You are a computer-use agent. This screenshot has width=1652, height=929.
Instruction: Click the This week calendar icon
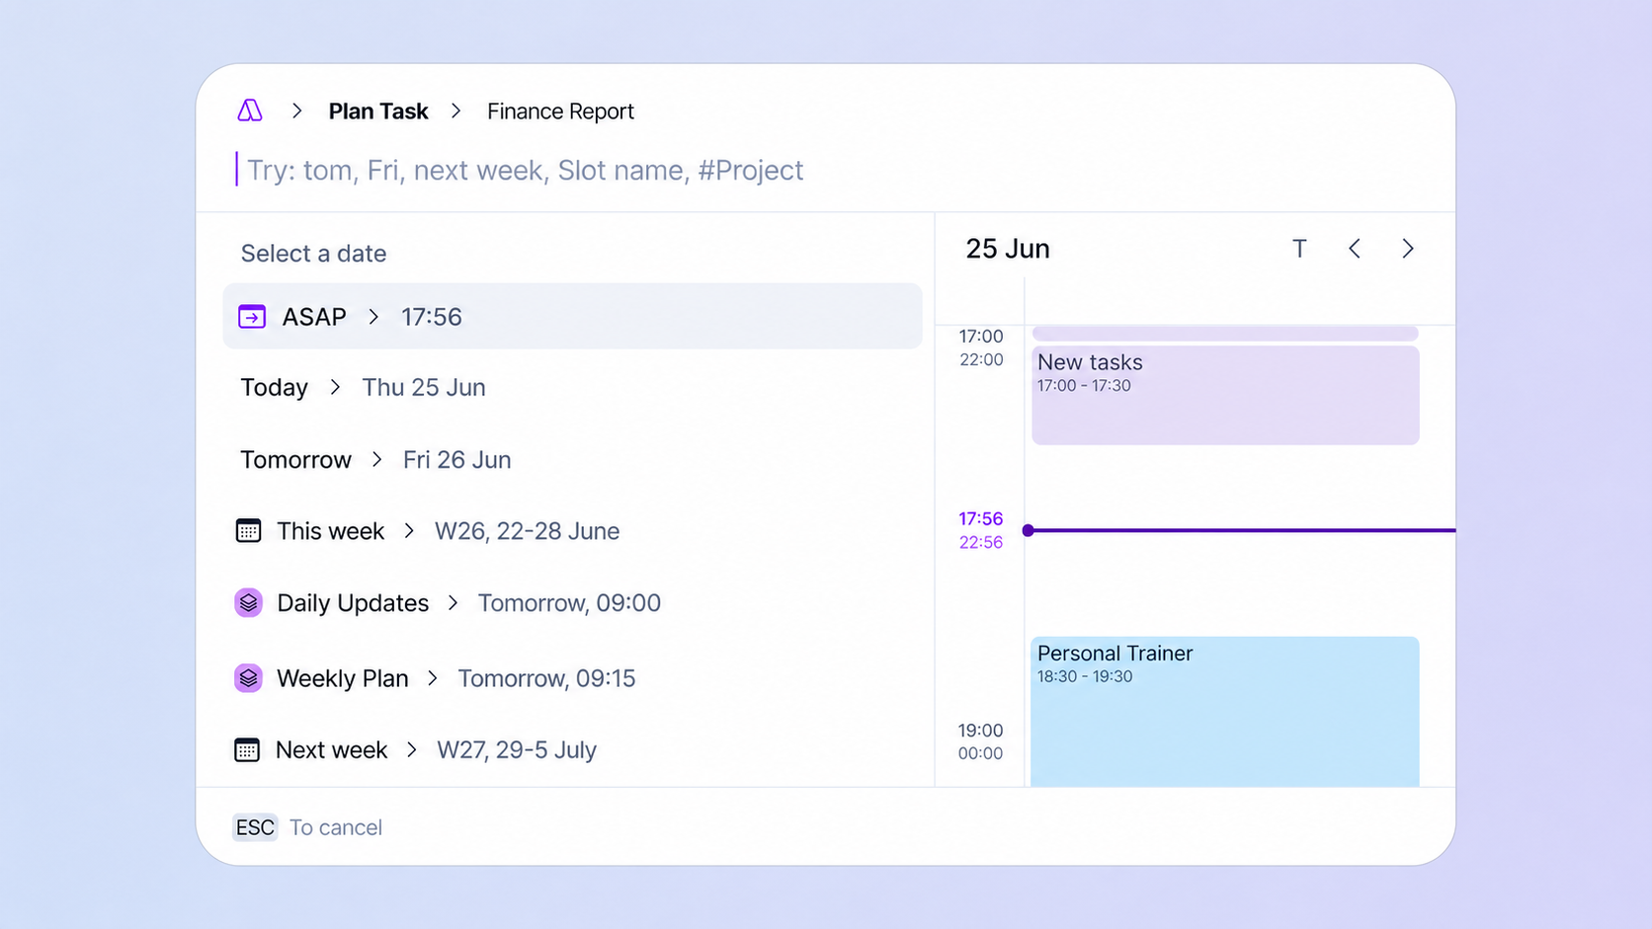coord(248,531)
